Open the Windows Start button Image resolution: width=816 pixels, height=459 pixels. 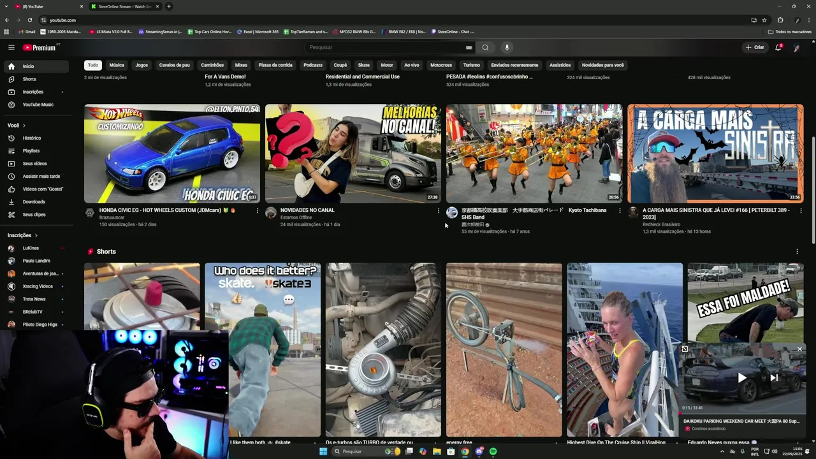click(323, 451)
